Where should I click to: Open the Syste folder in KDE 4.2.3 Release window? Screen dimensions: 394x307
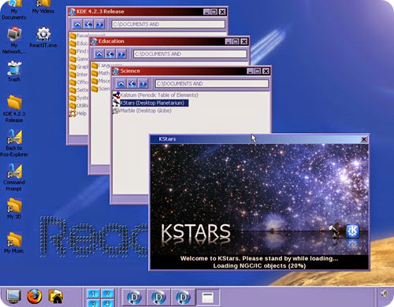point(78,98)
